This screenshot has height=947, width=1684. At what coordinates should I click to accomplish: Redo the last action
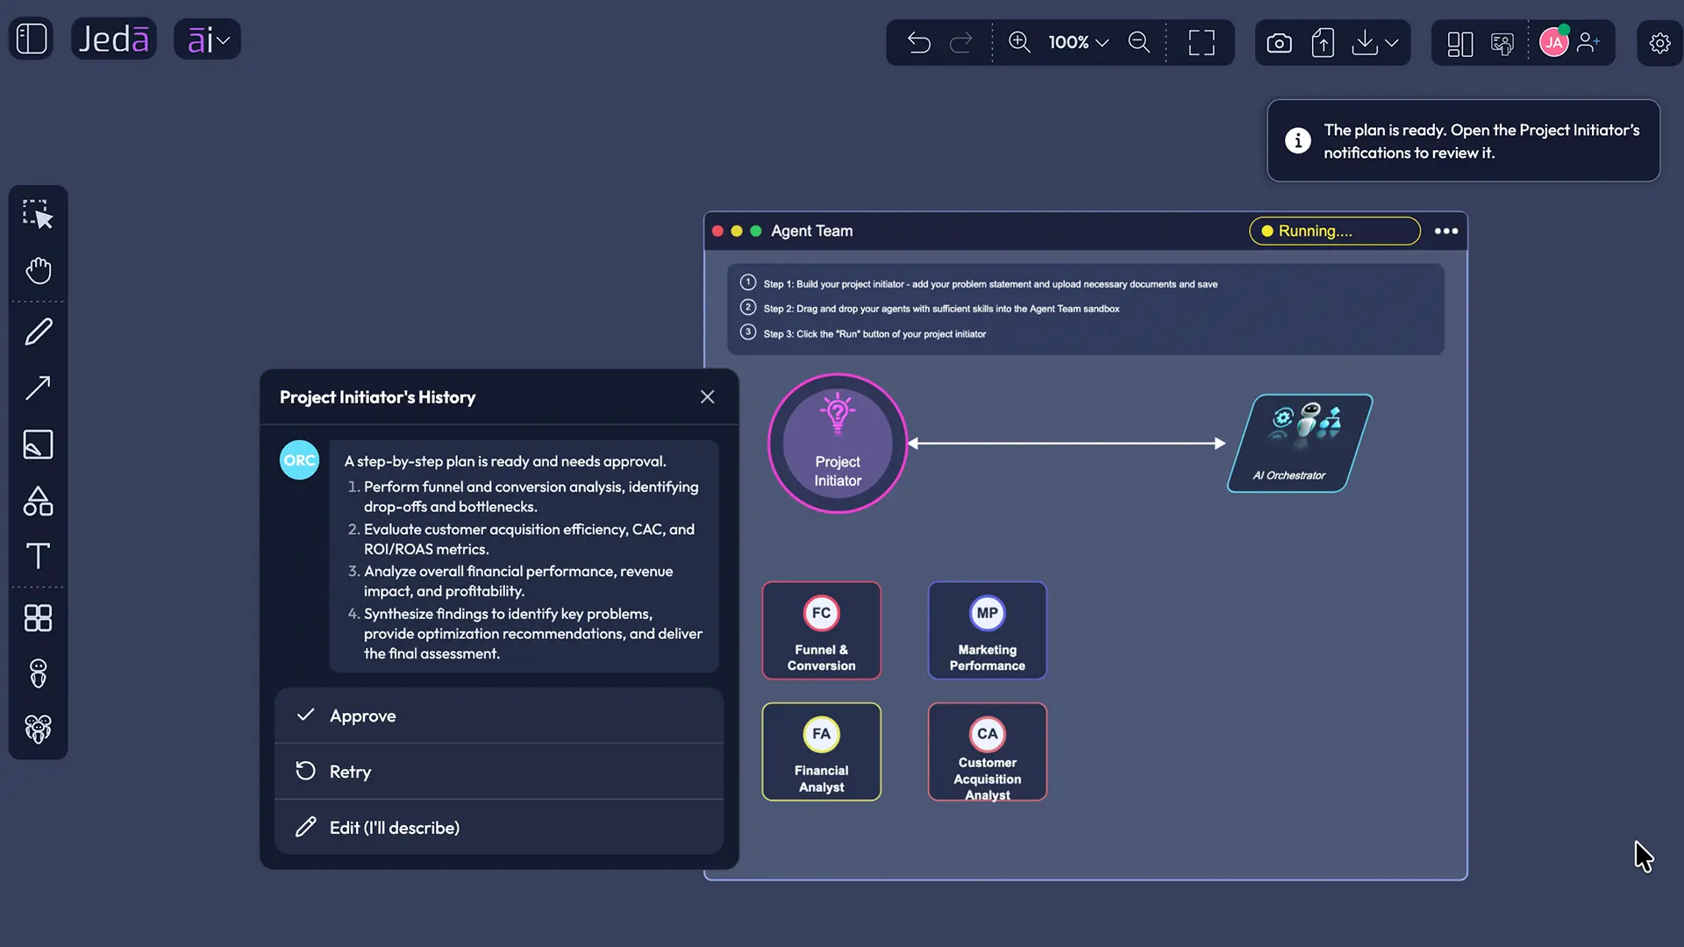coord(961,42)
